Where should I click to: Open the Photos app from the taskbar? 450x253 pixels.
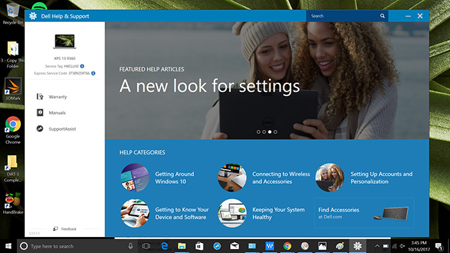322,246
